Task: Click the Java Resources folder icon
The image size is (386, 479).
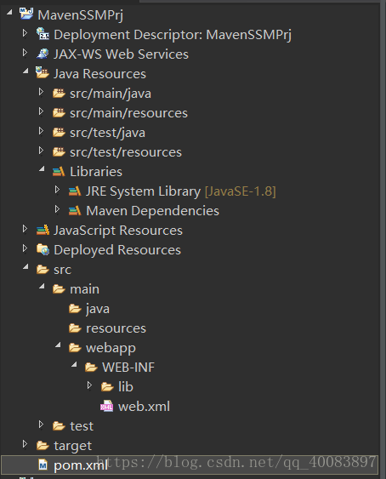Action: coord(43,73)
